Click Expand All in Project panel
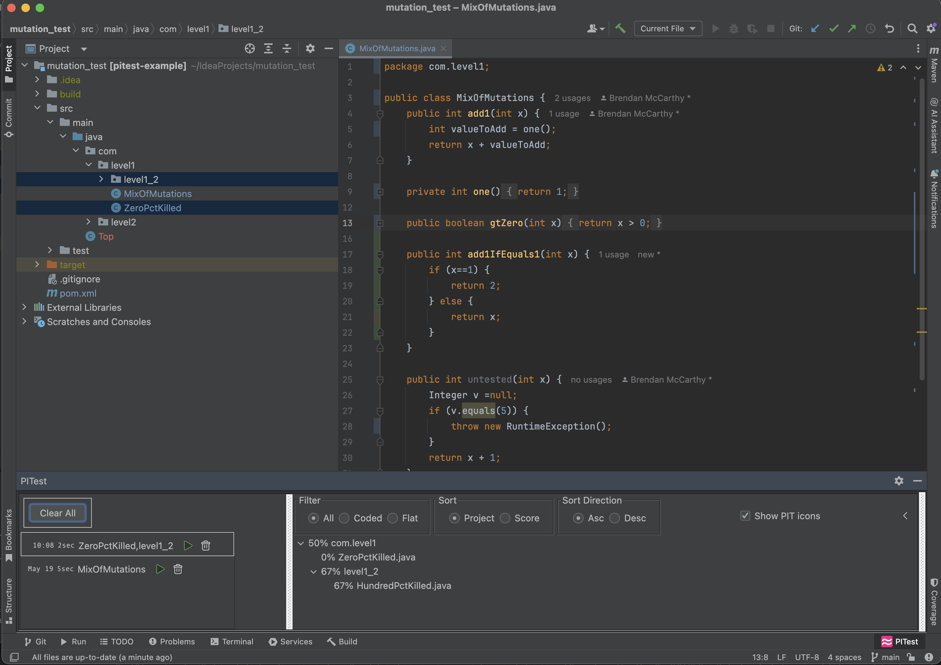 tap(268, 49)
